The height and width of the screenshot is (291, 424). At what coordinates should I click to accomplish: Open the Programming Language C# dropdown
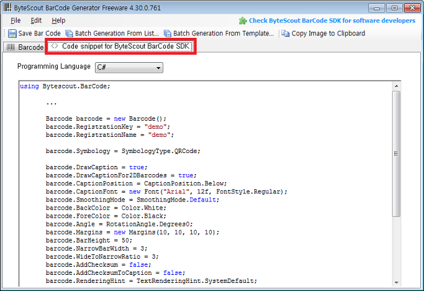(129, 68)
